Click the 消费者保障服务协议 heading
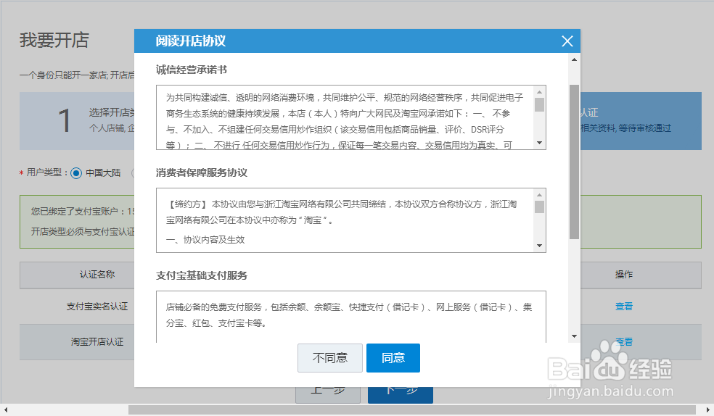The width and height of the screenshot is (714, 416). (202, 172)
